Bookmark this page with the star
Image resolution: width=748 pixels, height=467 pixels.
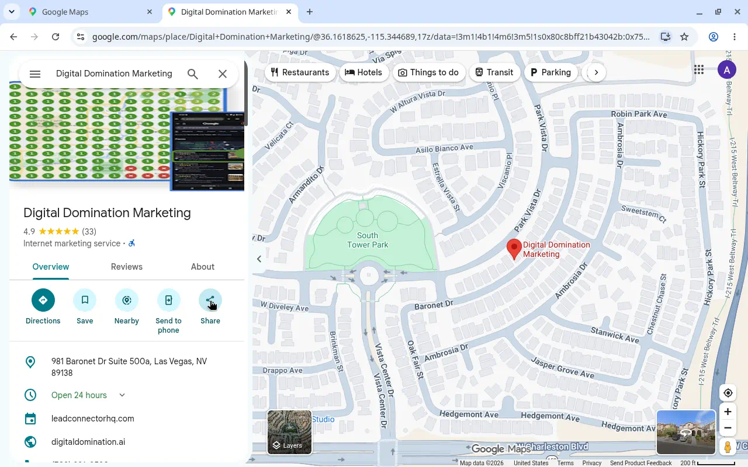pos(684,37)
